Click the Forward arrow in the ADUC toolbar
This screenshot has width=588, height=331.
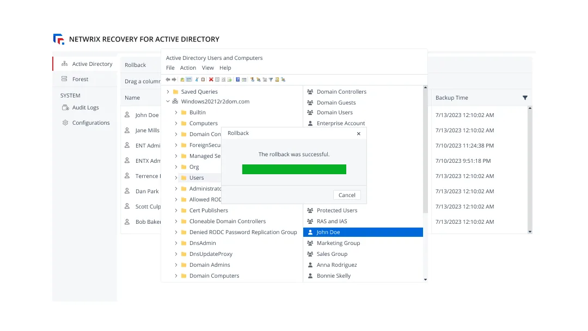click(x=174, y=79)
